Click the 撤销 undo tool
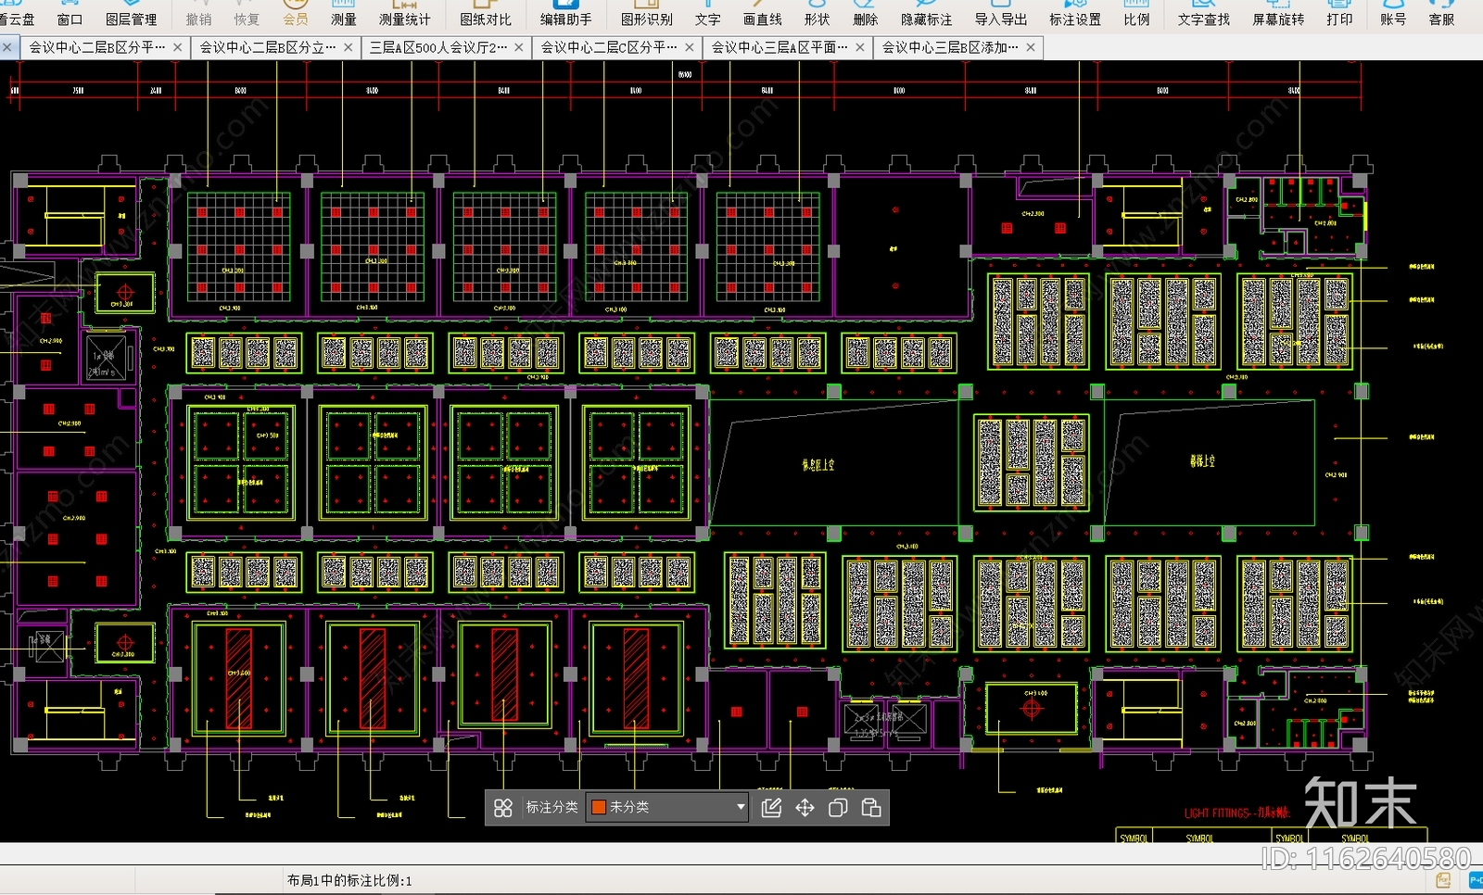The height and width of the screenshot is (895, 1483). click(198, 13)
